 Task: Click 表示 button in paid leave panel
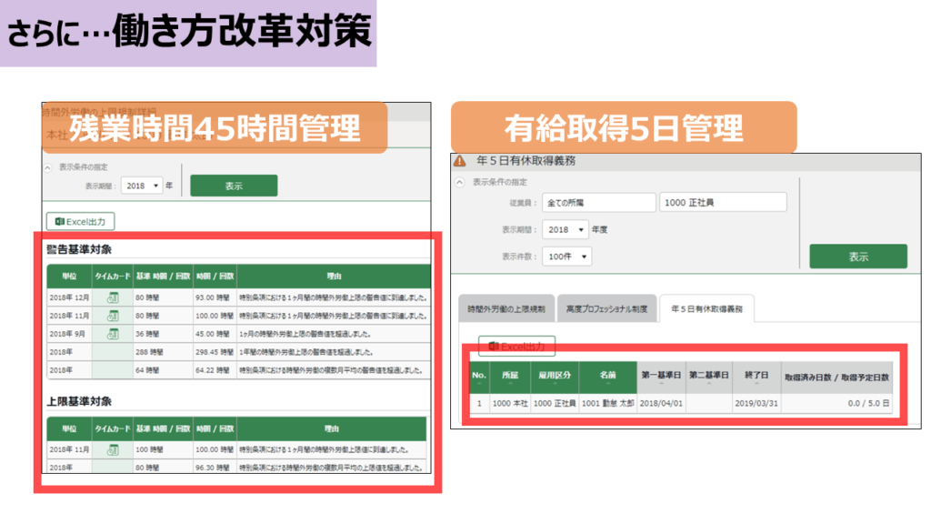tap(858, 257)
